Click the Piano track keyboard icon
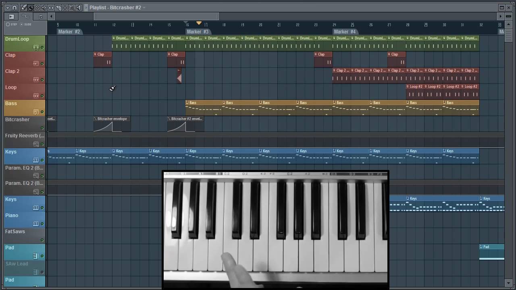Viewport: 516px width, 290px height. coord(36,224)
